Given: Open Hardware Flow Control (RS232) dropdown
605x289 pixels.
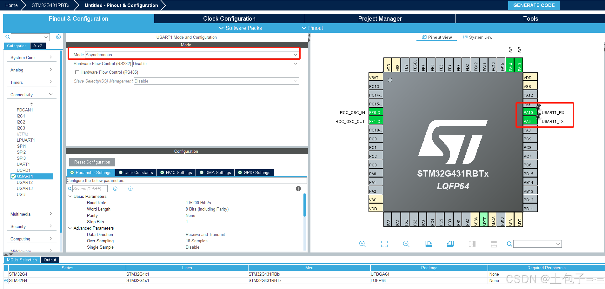Looking at the screenshot, I should pyautogui.click(x=216, y=64).
